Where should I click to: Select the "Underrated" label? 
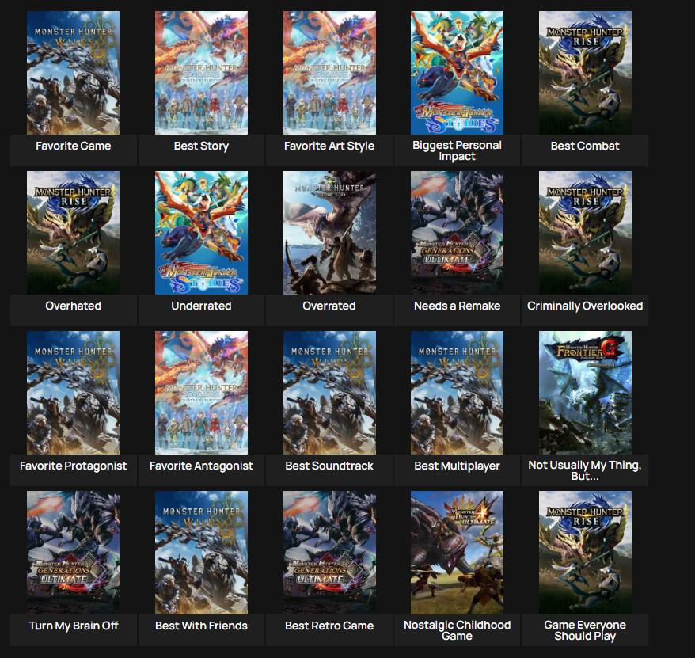201,306
